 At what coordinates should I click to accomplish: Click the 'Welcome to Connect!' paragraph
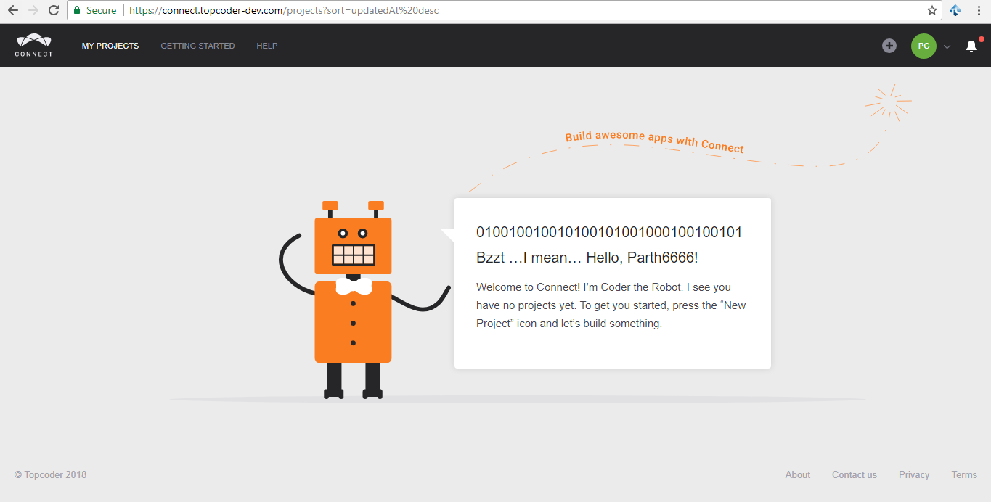coord(612,305)
